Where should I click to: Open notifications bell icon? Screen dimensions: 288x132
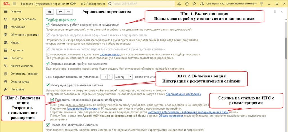[179, 4]
